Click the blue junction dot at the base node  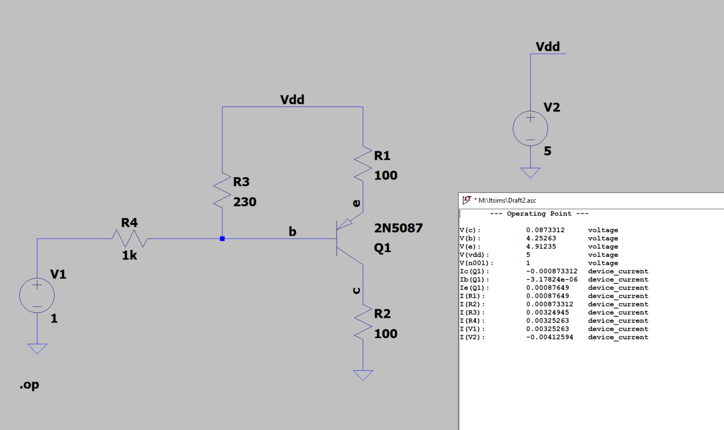point(222,239)
